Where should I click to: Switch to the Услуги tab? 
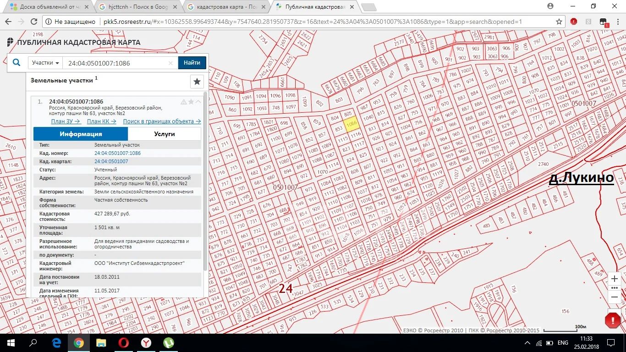(164, 134)
